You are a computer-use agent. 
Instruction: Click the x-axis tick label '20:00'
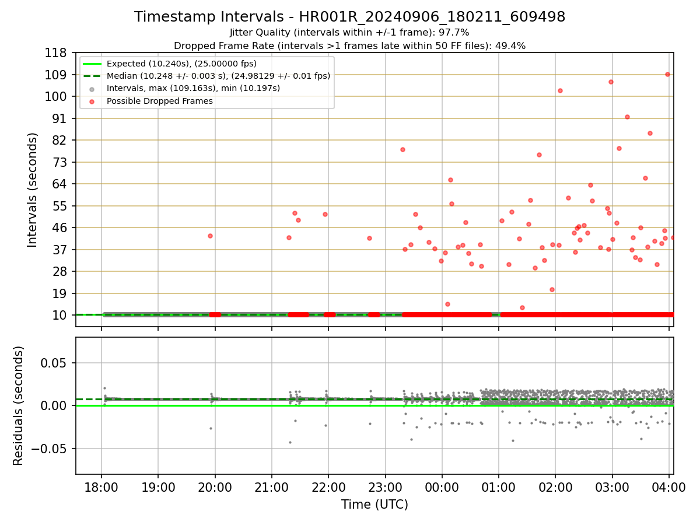click(x=215, y=488)
